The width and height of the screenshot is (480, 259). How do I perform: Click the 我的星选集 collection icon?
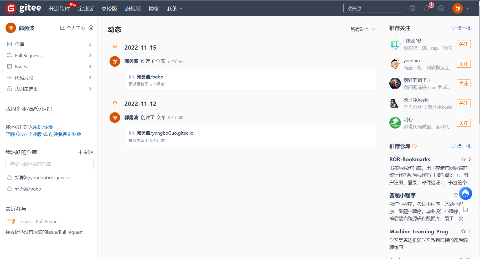[9, 89]
